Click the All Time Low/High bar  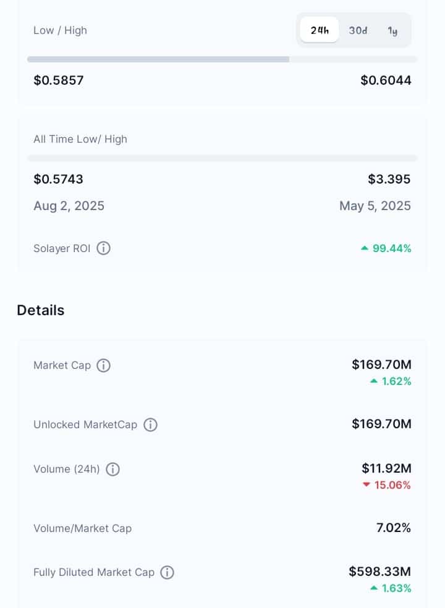(222, 158)
